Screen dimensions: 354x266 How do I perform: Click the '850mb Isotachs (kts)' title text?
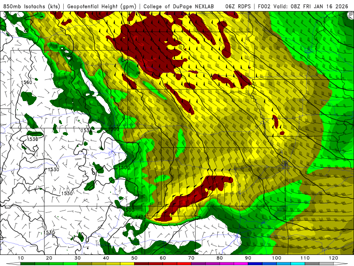coord(31,7)
